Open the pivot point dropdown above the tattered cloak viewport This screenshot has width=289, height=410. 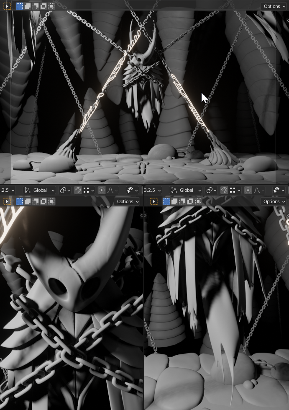212,190
